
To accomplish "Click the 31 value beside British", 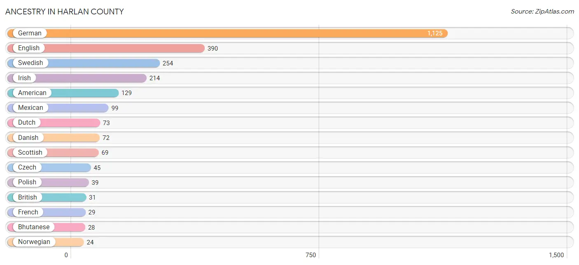I will point(92,198).
